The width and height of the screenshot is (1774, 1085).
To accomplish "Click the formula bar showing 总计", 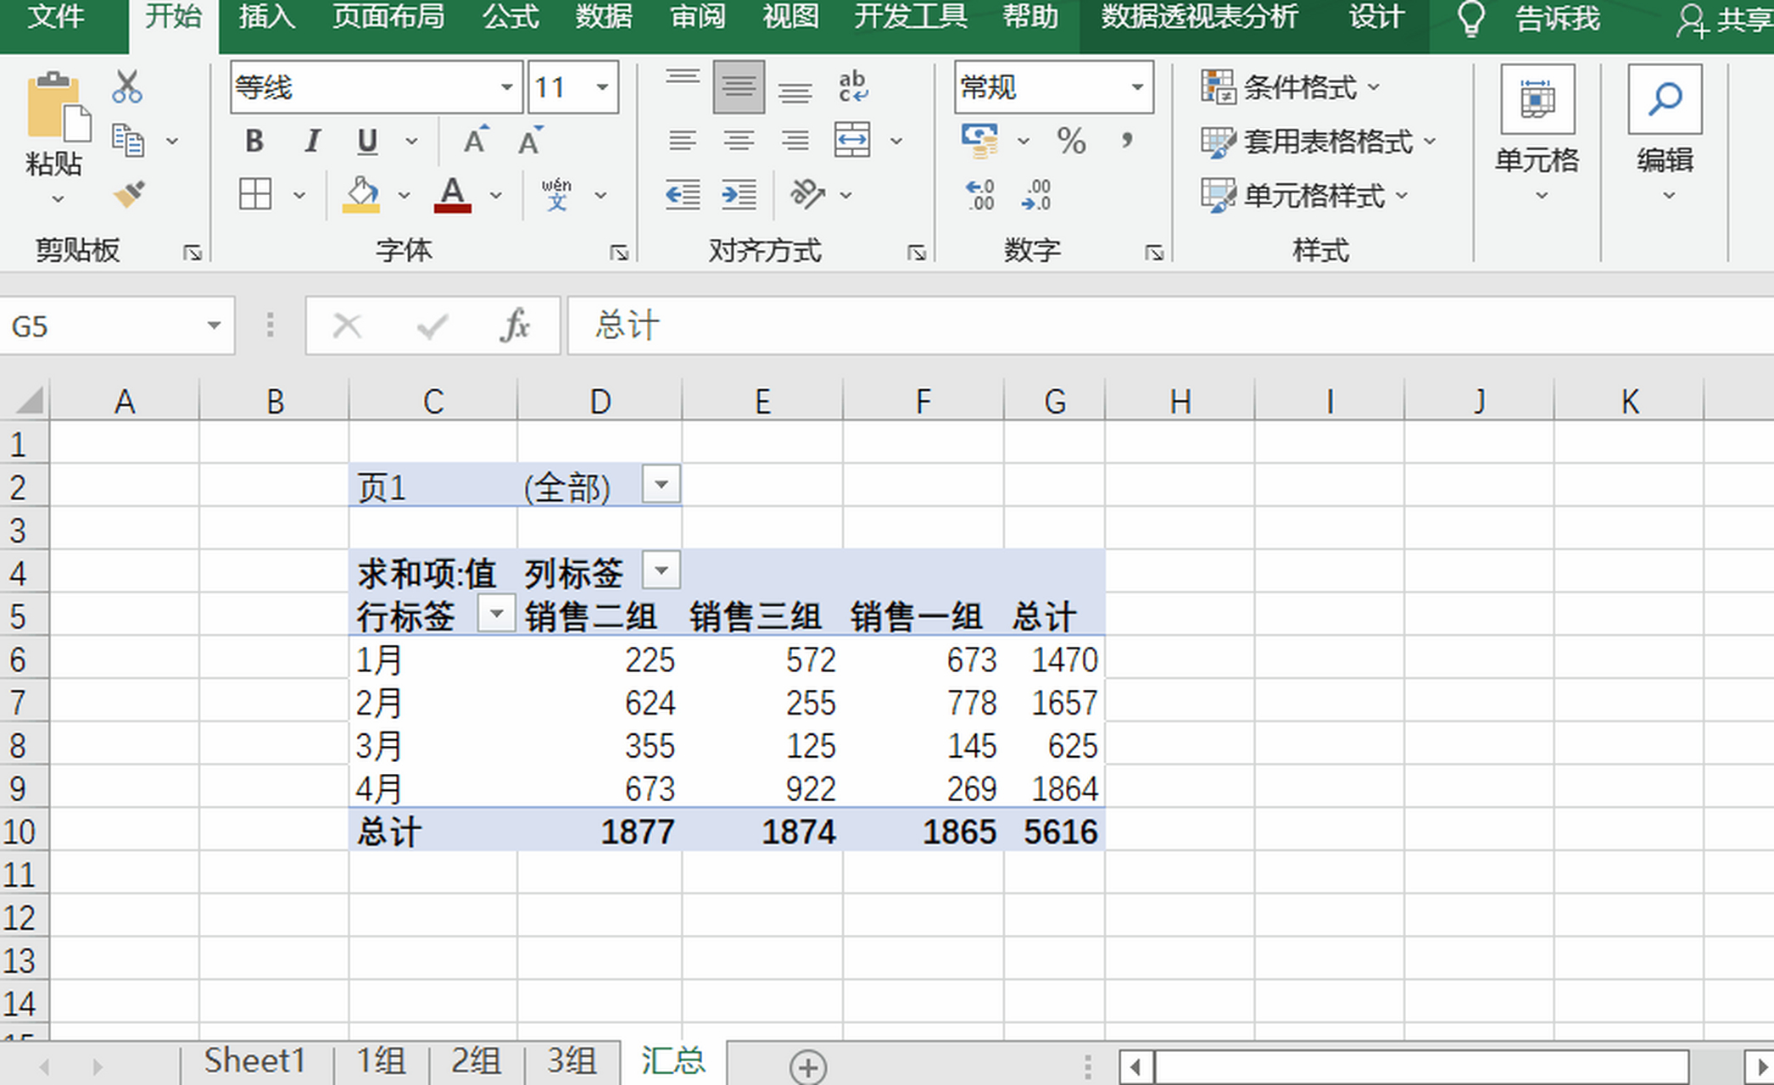I will coord(1170,325).
